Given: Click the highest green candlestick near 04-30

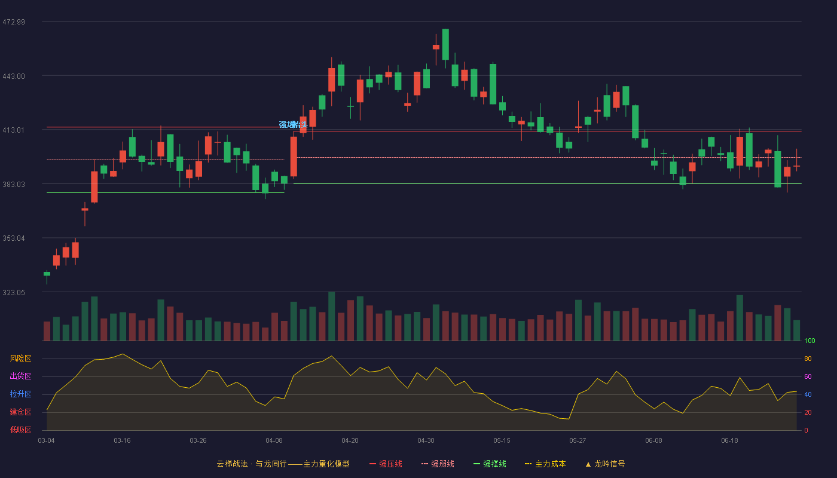Looking at the screenshot, I should [445, 44].
